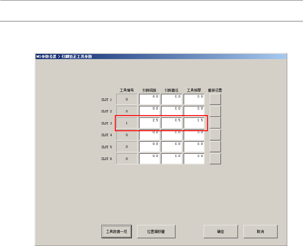Click the 重新设置 button for SLOT 3
This screenshot has height=246, width=303.
coord(215,123)
